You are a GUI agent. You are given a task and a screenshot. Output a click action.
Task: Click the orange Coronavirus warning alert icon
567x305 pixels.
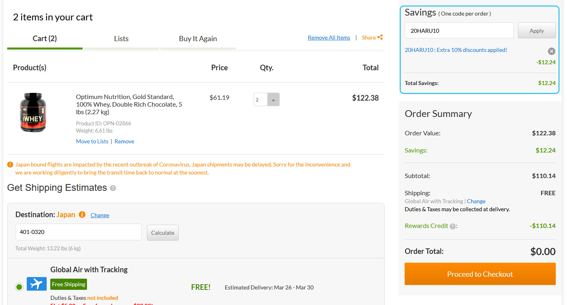pos(10,164)
